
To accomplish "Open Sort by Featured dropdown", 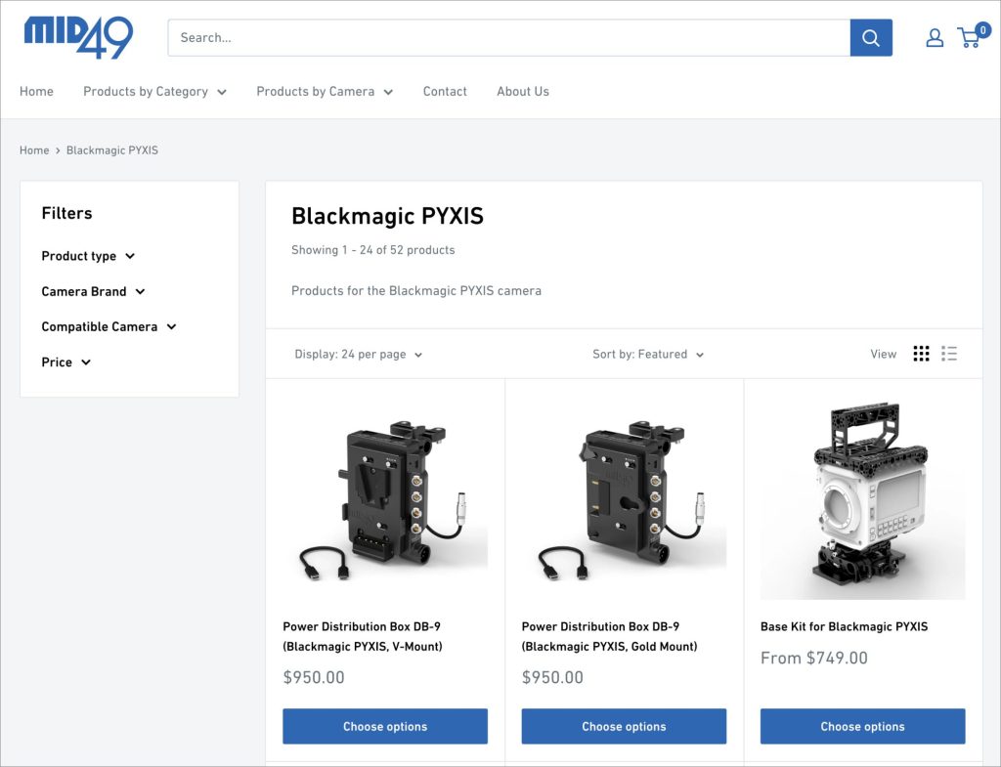I will [x=648, y=354].
